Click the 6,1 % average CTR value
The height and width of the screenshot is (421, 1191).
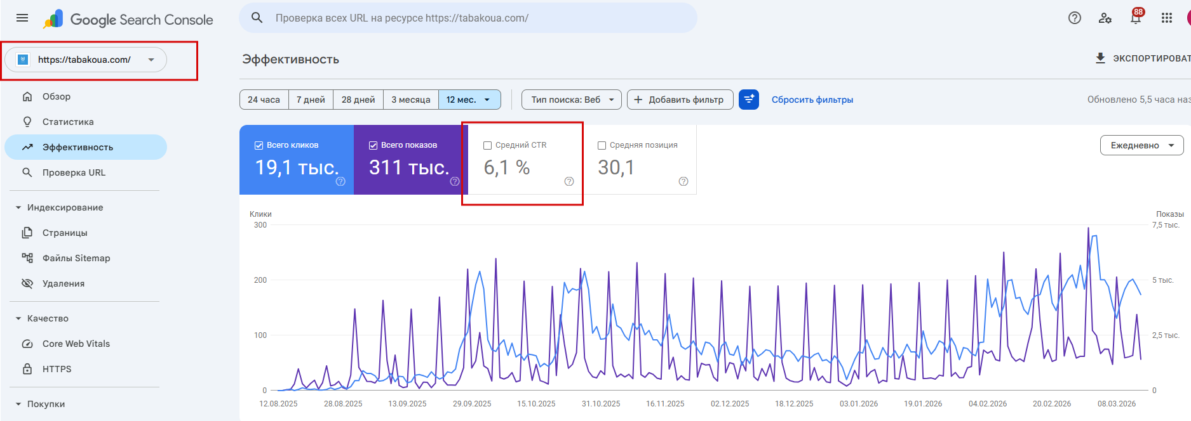coord(507,167)
